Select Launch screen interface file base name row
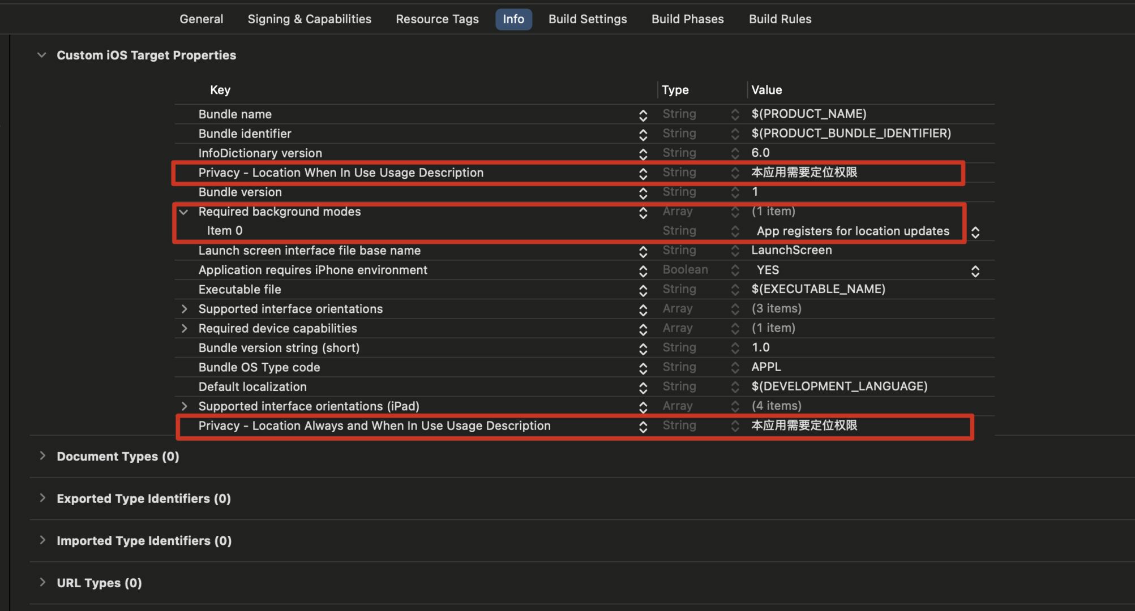 point(309,251)
